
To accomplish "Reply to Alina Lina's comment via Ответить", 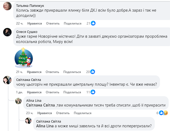I will [x=63, y=113].
